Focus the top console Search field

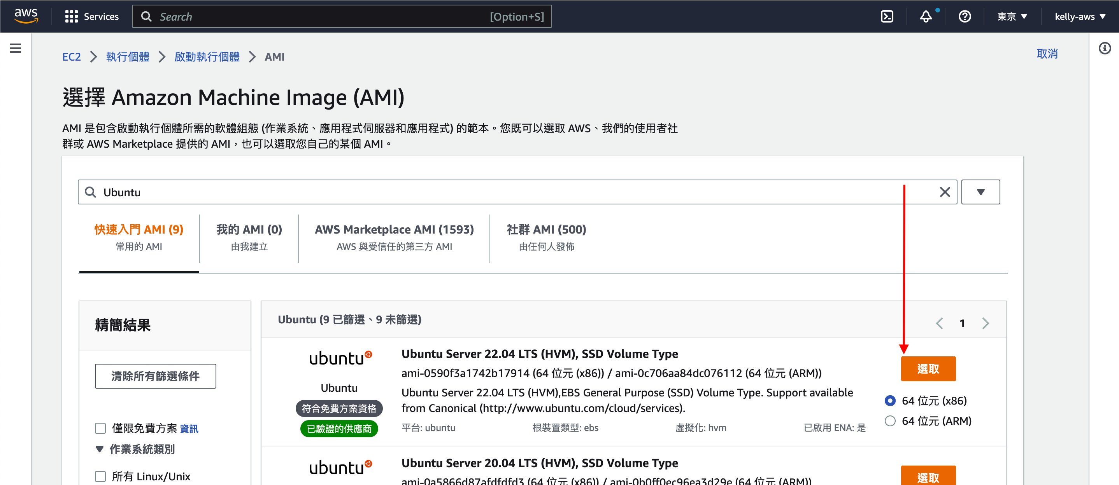pos(342,16)
